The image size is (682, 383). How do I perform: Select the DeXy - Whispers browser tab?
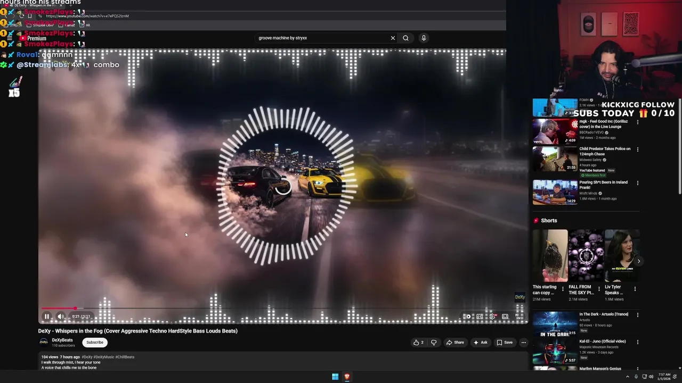coord(35,5)
